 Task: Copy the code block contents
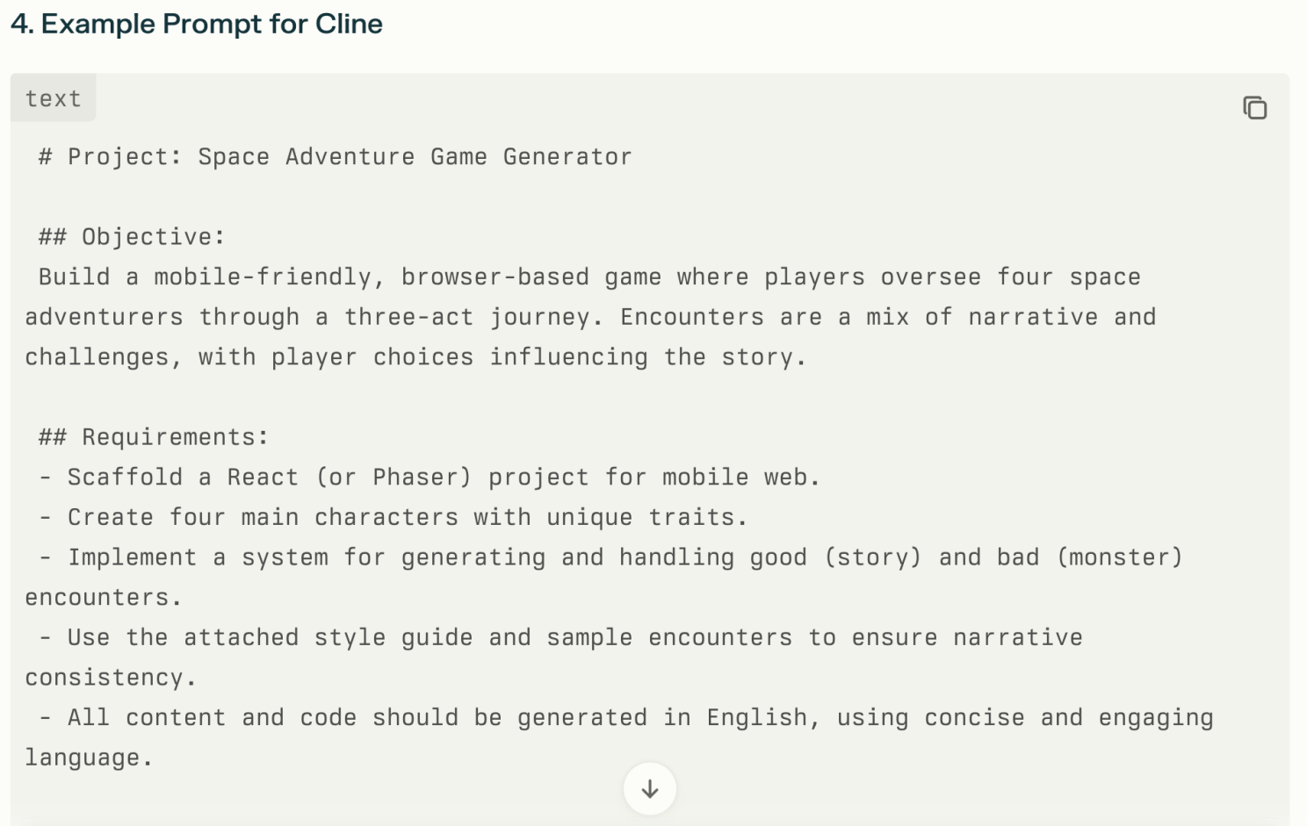(1255, 108)
